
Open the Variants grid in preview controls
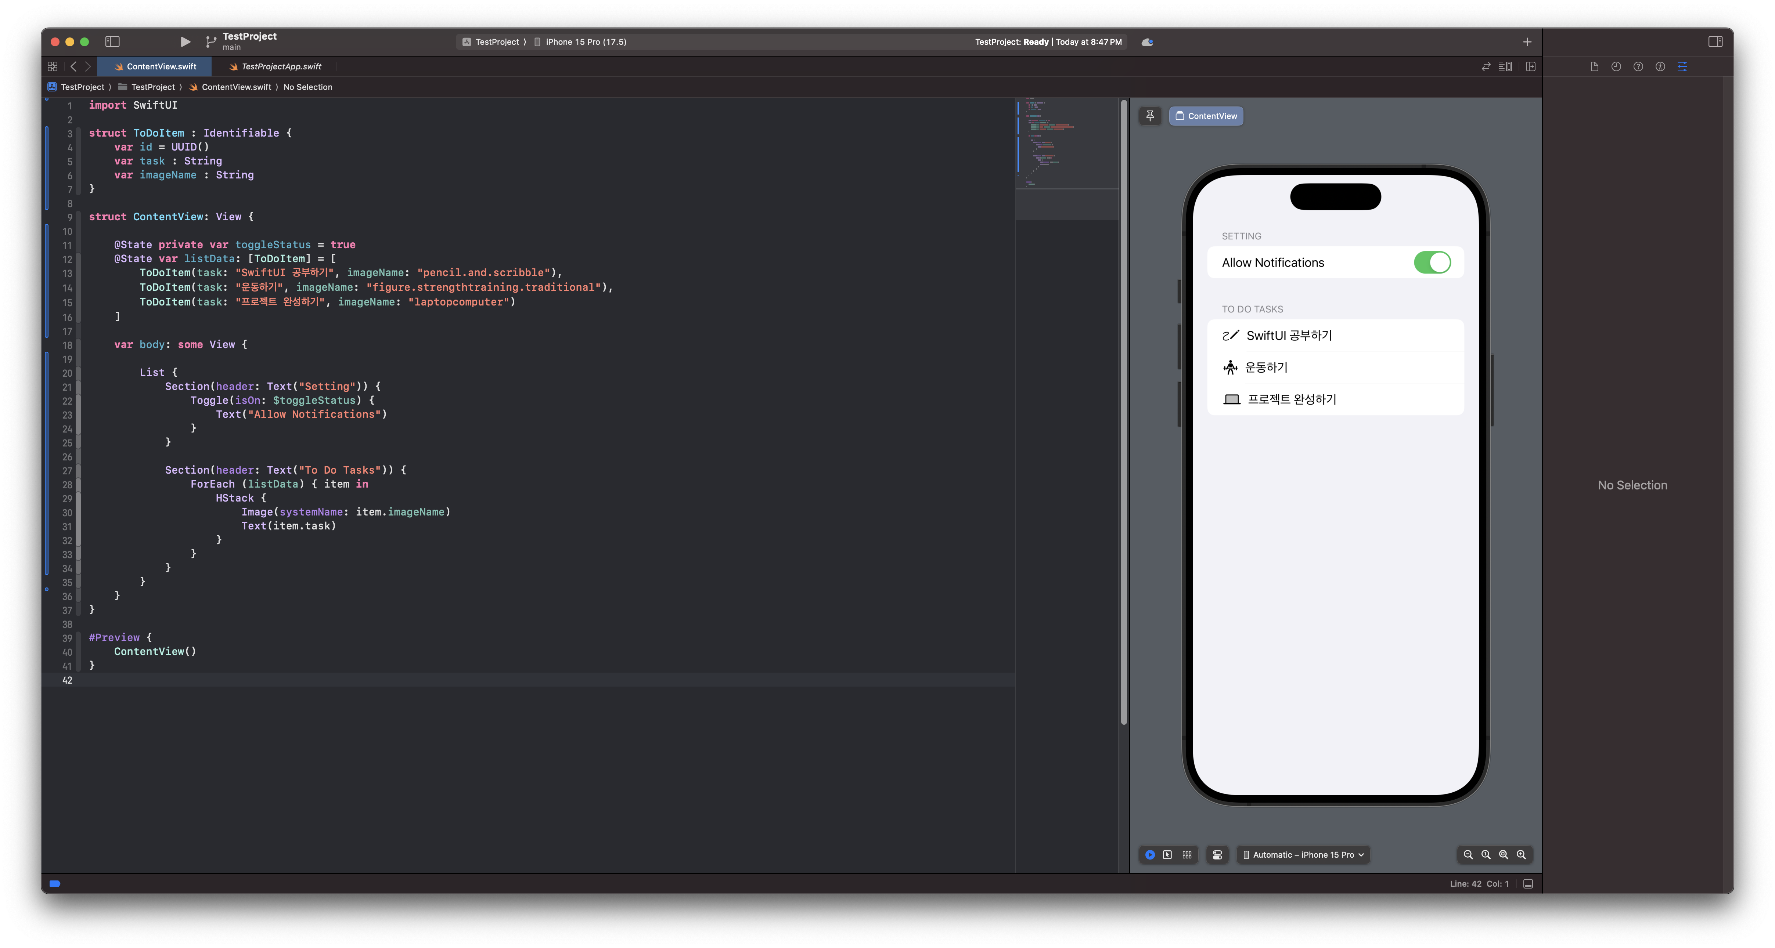click(1187, 854)
